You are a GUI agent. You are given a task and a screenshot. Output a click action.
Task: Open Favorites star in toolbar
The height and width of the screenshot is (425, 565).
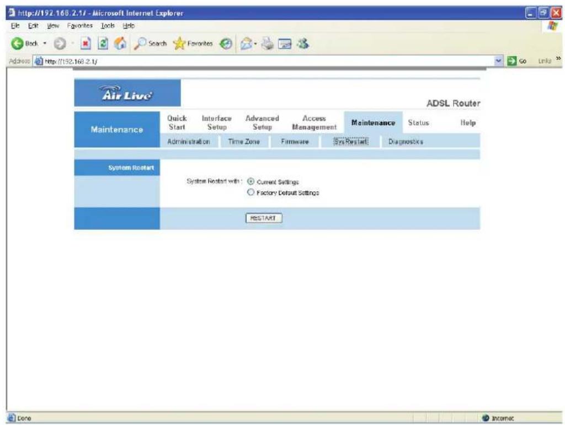click(193, 44)
